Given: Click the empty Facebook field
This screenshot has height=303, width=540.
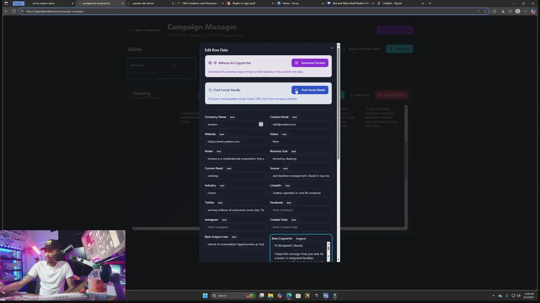Looking at the screenshot, I should (x=300, y=210).
